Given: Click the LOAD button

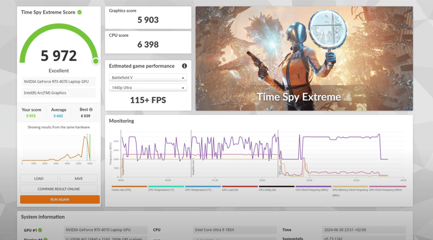Looking at the screenshot, I should pyautogui.click(x=39, y=179).
